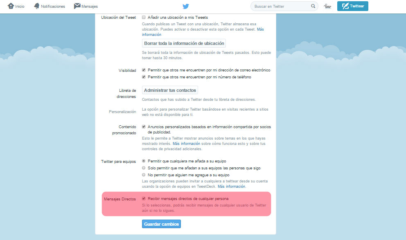Click the Mensajes Directos label
This screenshot has width=406, height=240.
[120, 199]
